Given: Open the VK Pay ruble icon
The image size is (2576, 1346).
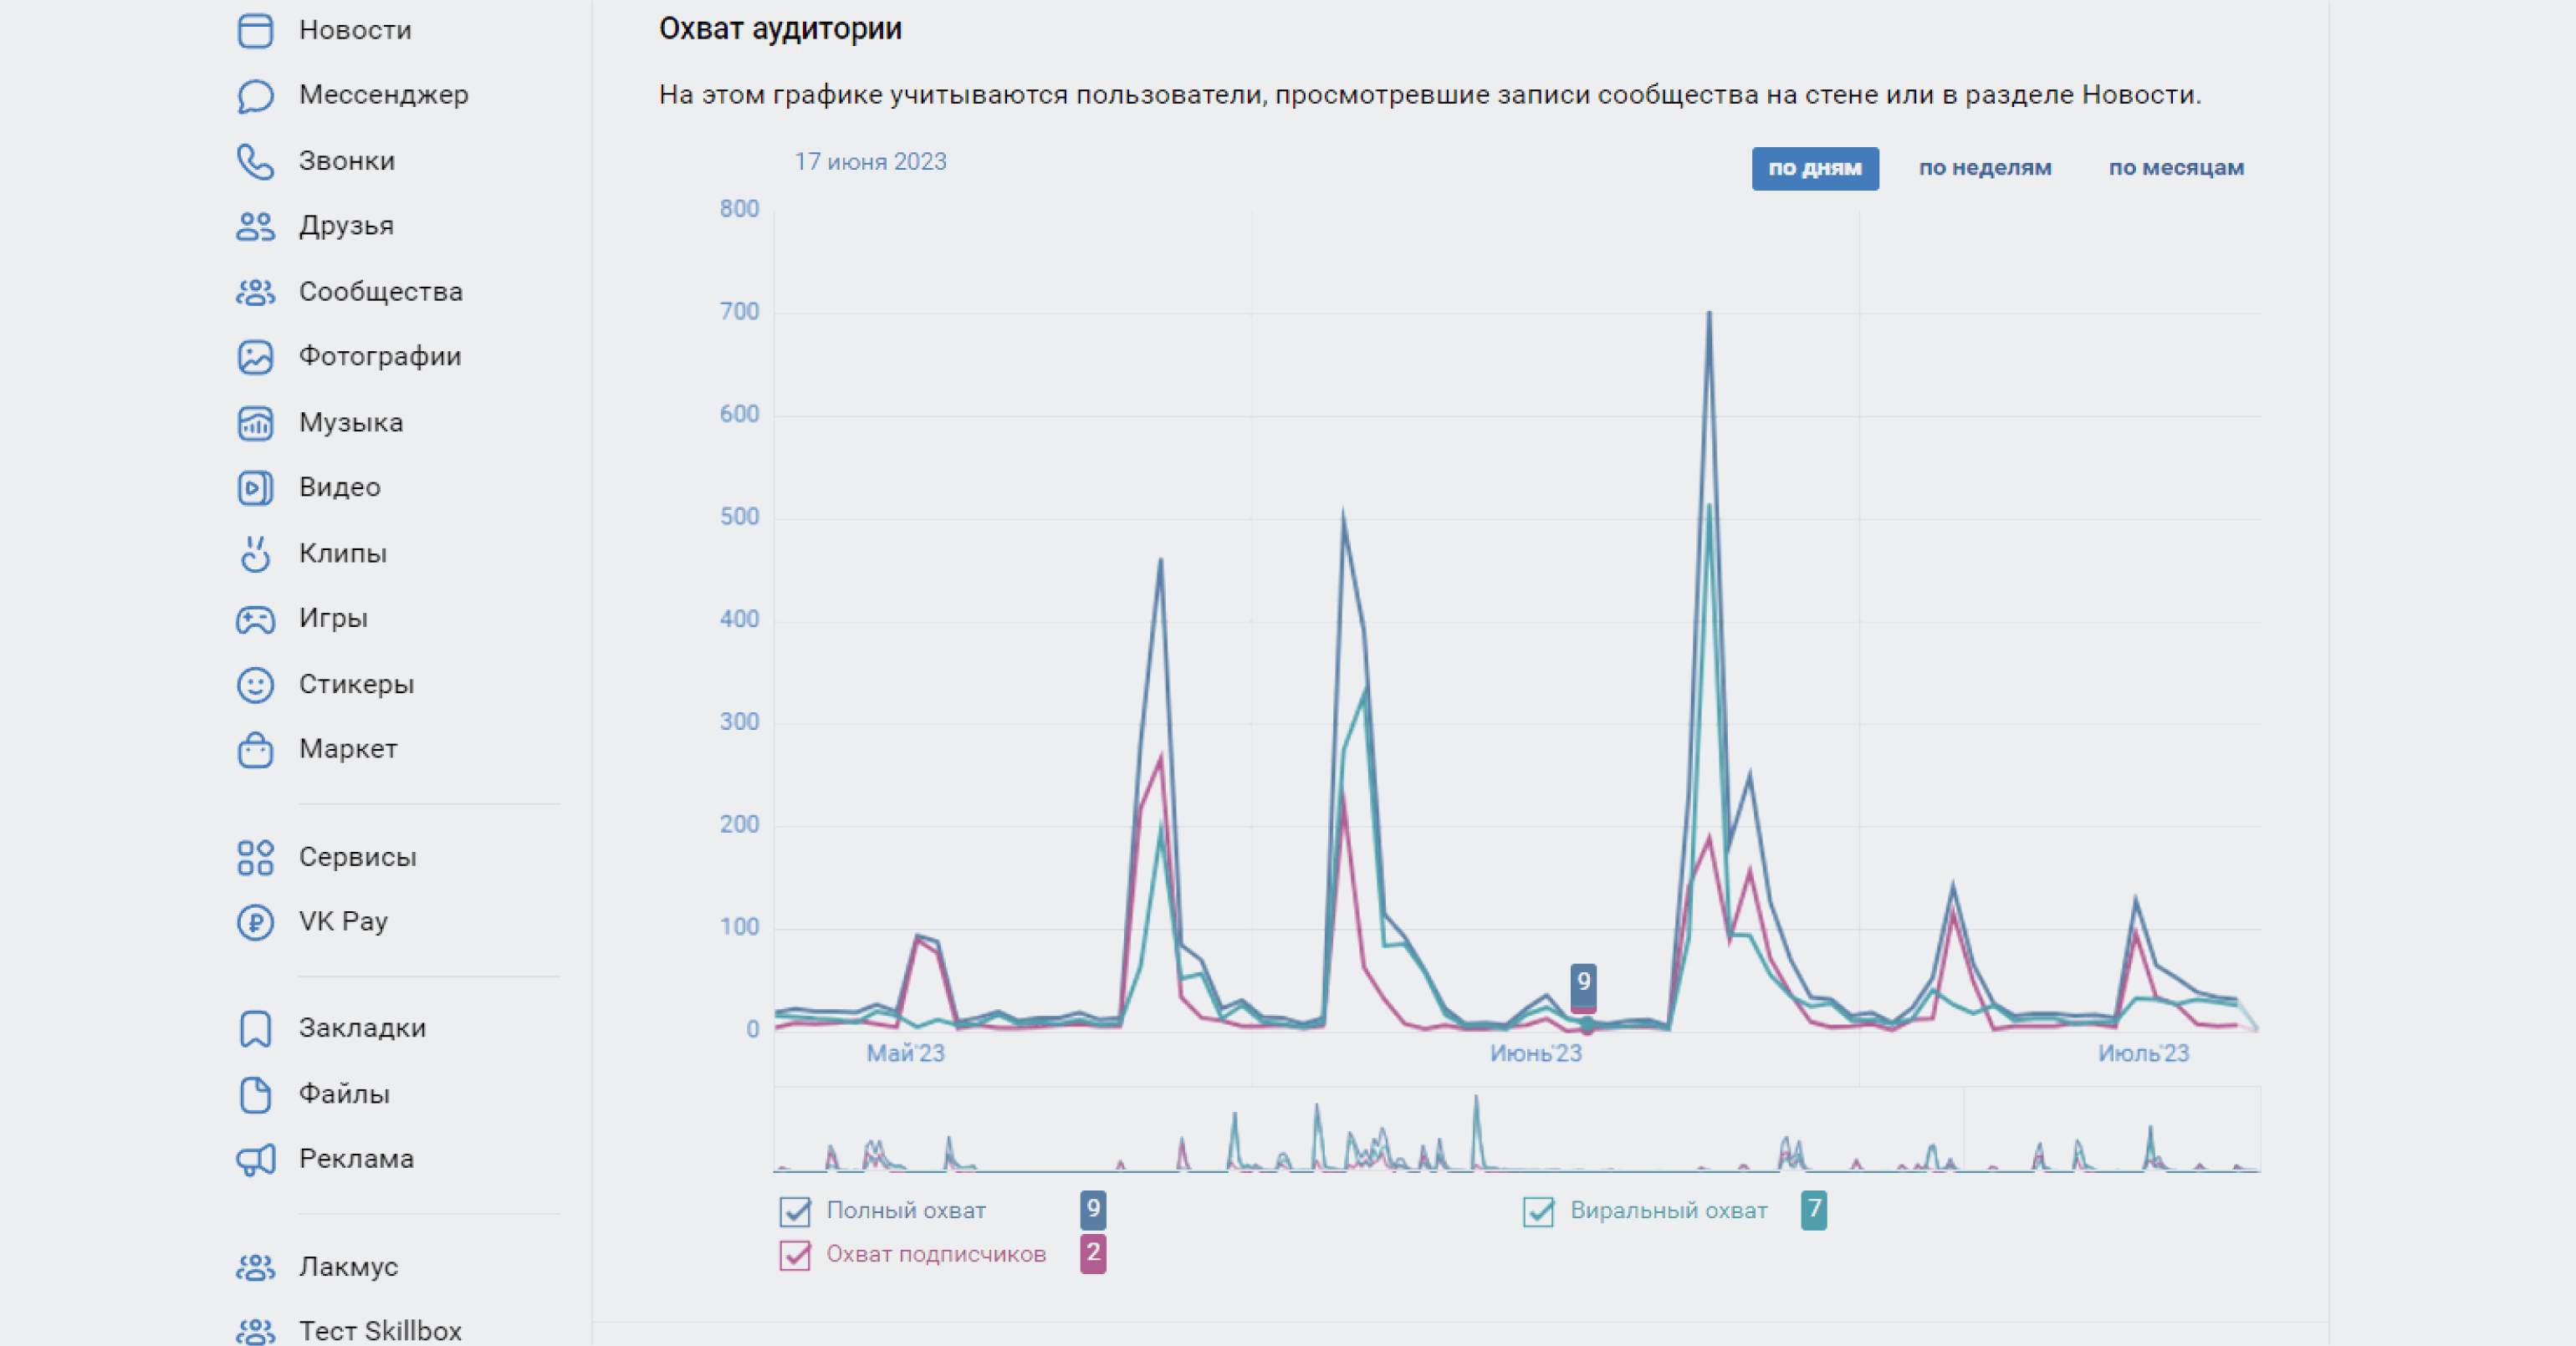Looking at the screenshot, I should tap(255, 922).
